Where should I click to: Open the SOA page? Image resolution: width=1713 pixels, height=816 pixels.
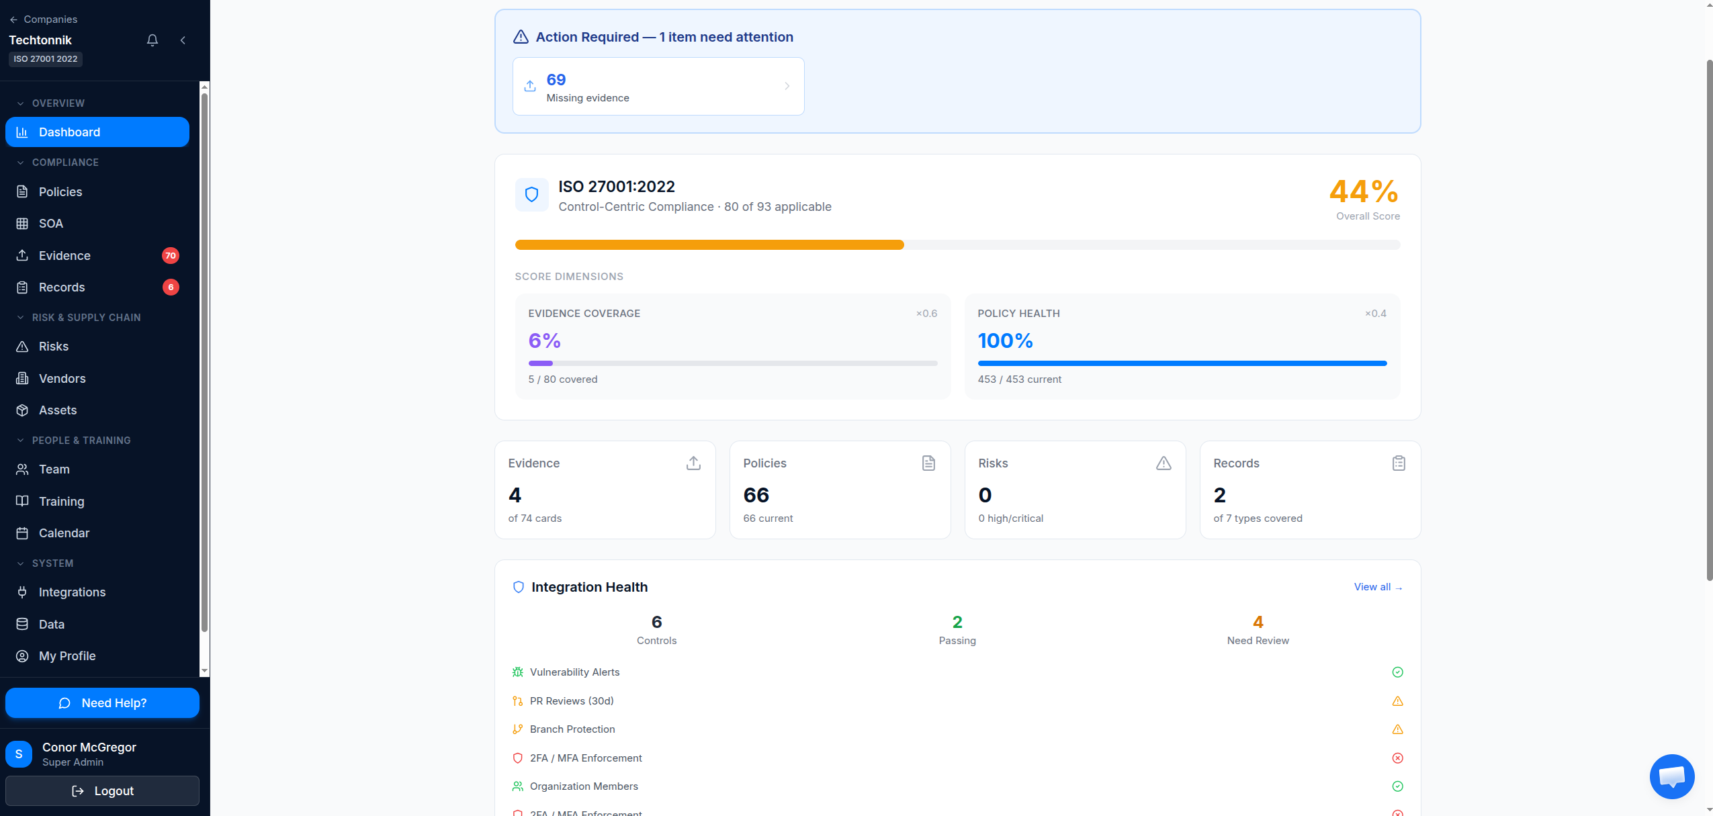click(x=97, y=224)
